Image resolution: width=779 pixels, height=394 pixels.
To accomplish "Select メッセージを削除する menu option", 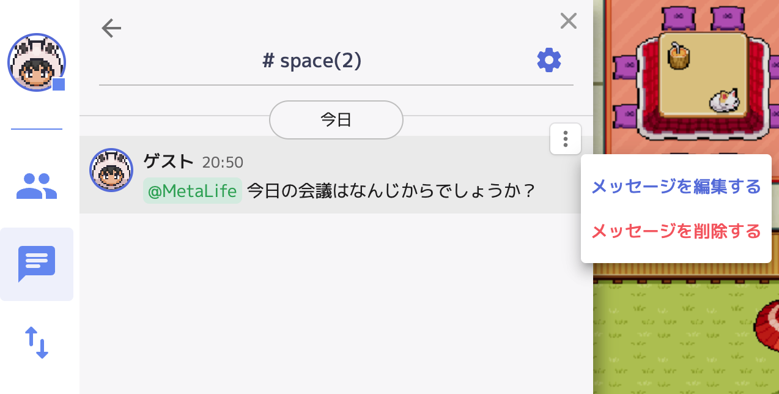I will (x=676, y=231).
